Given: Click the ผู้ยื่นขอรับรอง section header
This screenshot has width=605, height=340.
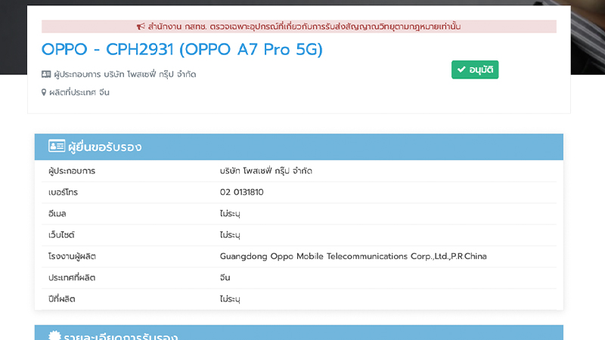Looking at the screenshot, I should (299, 147).
